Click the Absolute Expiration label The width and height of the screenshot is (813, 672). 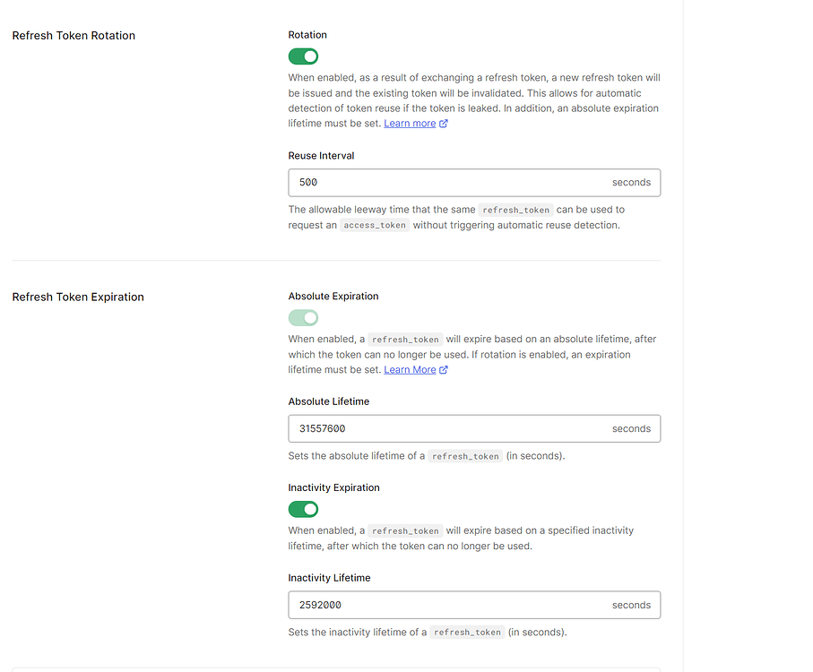coord(333,297)
